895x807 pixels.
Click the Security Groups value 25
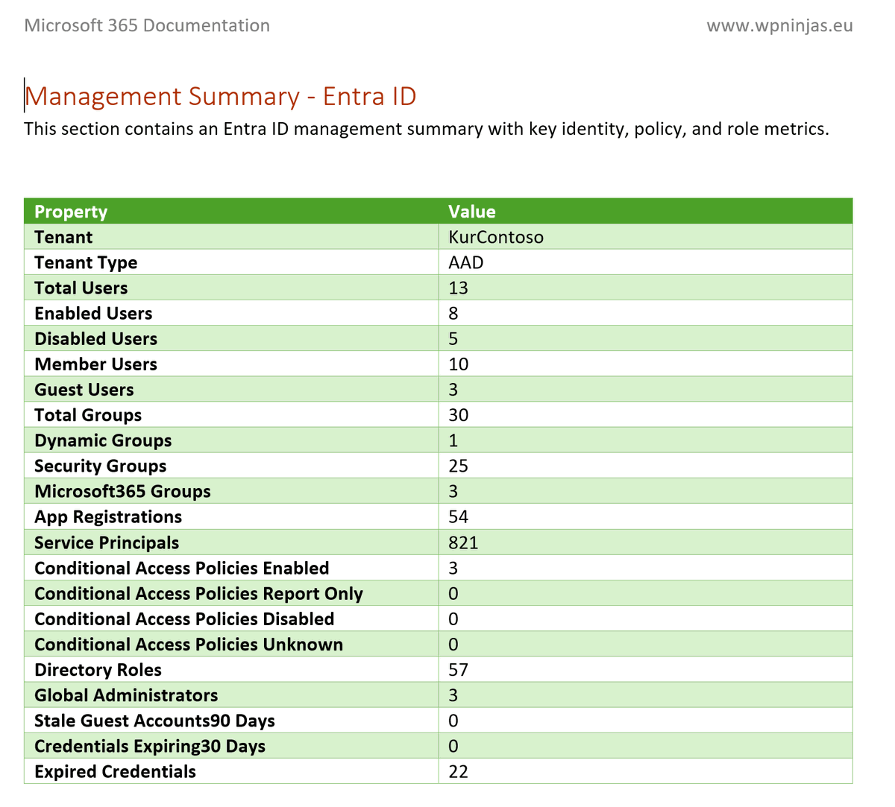[x=458, y=466]
